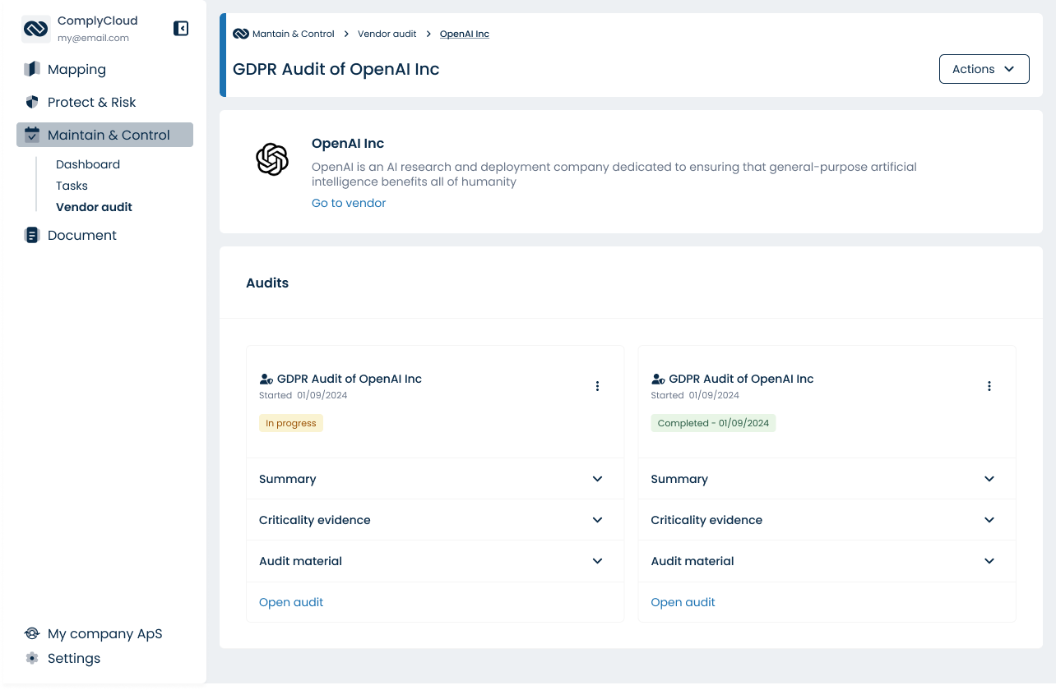Open Settings in the sidebar
The height and width of the screenshot is (690, 1056).
pyautogui.click(x=74, y=658)
